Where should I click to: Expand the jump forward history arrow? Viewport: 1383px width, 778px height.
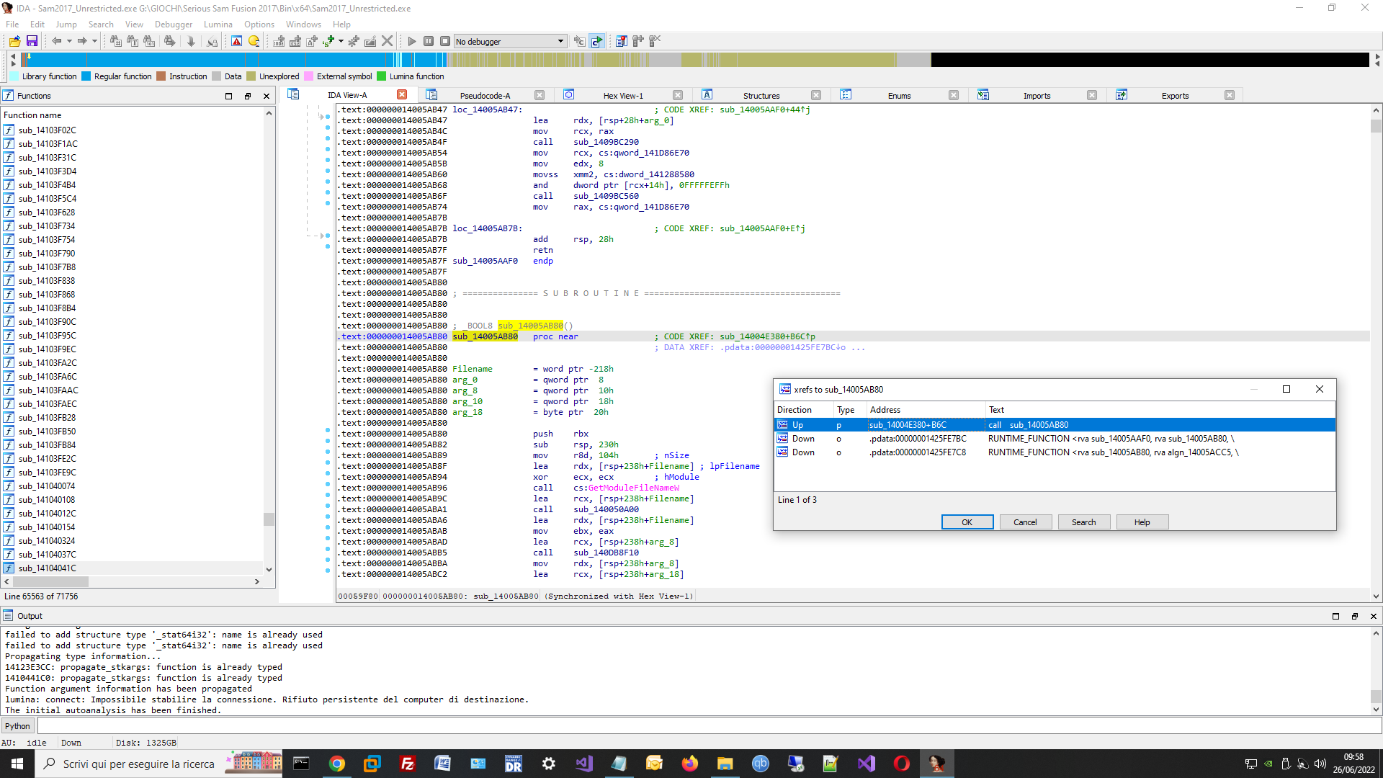click(94, 41)
